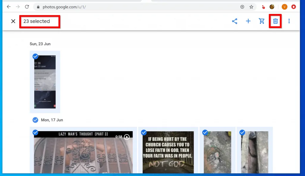Play the 0:58 Lazy Man's Thought video
The height and width of the screenshot is (176, 305).
(x=127, y=137)
